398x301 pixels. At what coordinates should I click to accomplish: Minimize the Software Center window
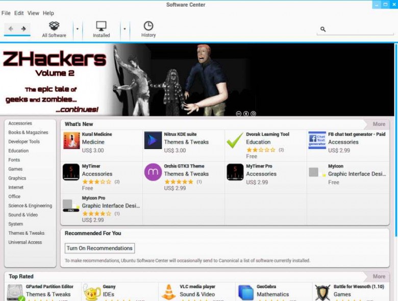(x=377, y=5)
